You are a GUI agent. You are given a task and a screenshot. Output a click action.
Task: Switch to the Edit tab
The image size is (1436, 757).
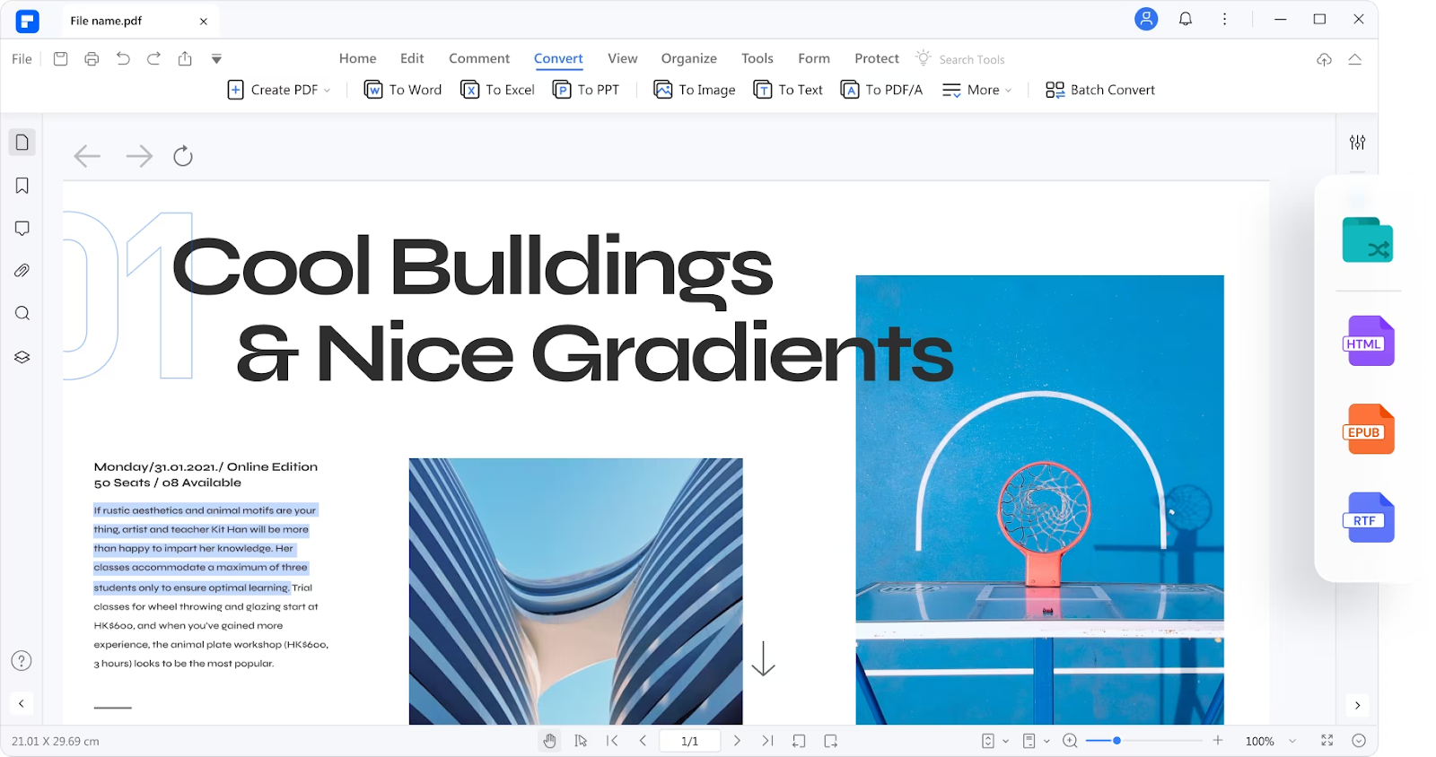pos(412,58)
